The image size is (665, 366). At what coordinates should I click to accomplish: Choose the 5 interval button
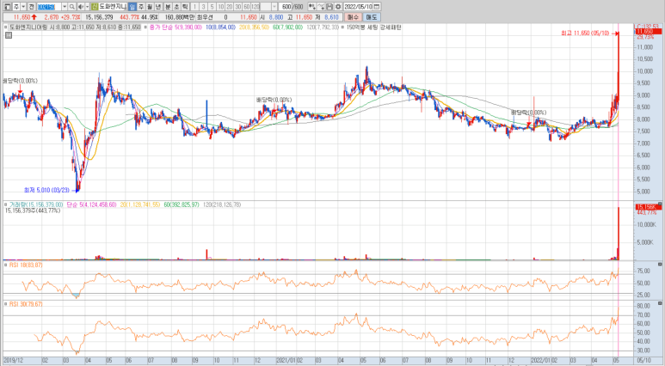coord(212,7)
